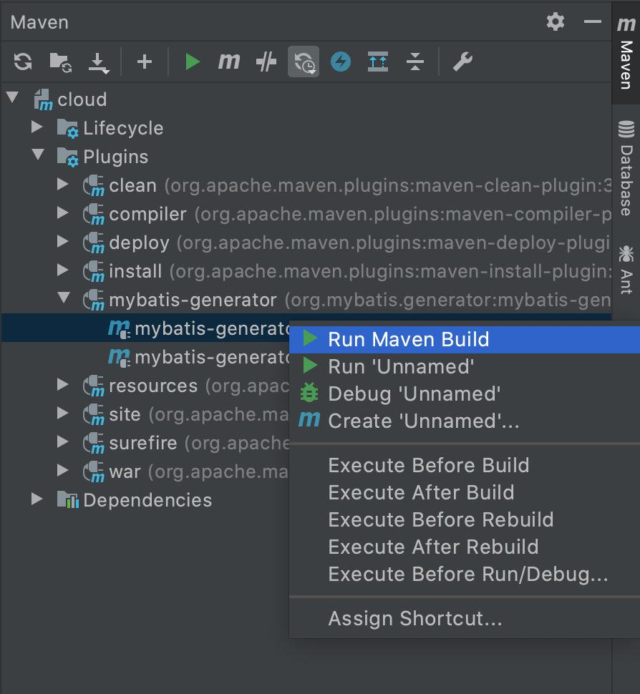
Task: Expand all tree nodes icon
Action: (x=378, y=62)
